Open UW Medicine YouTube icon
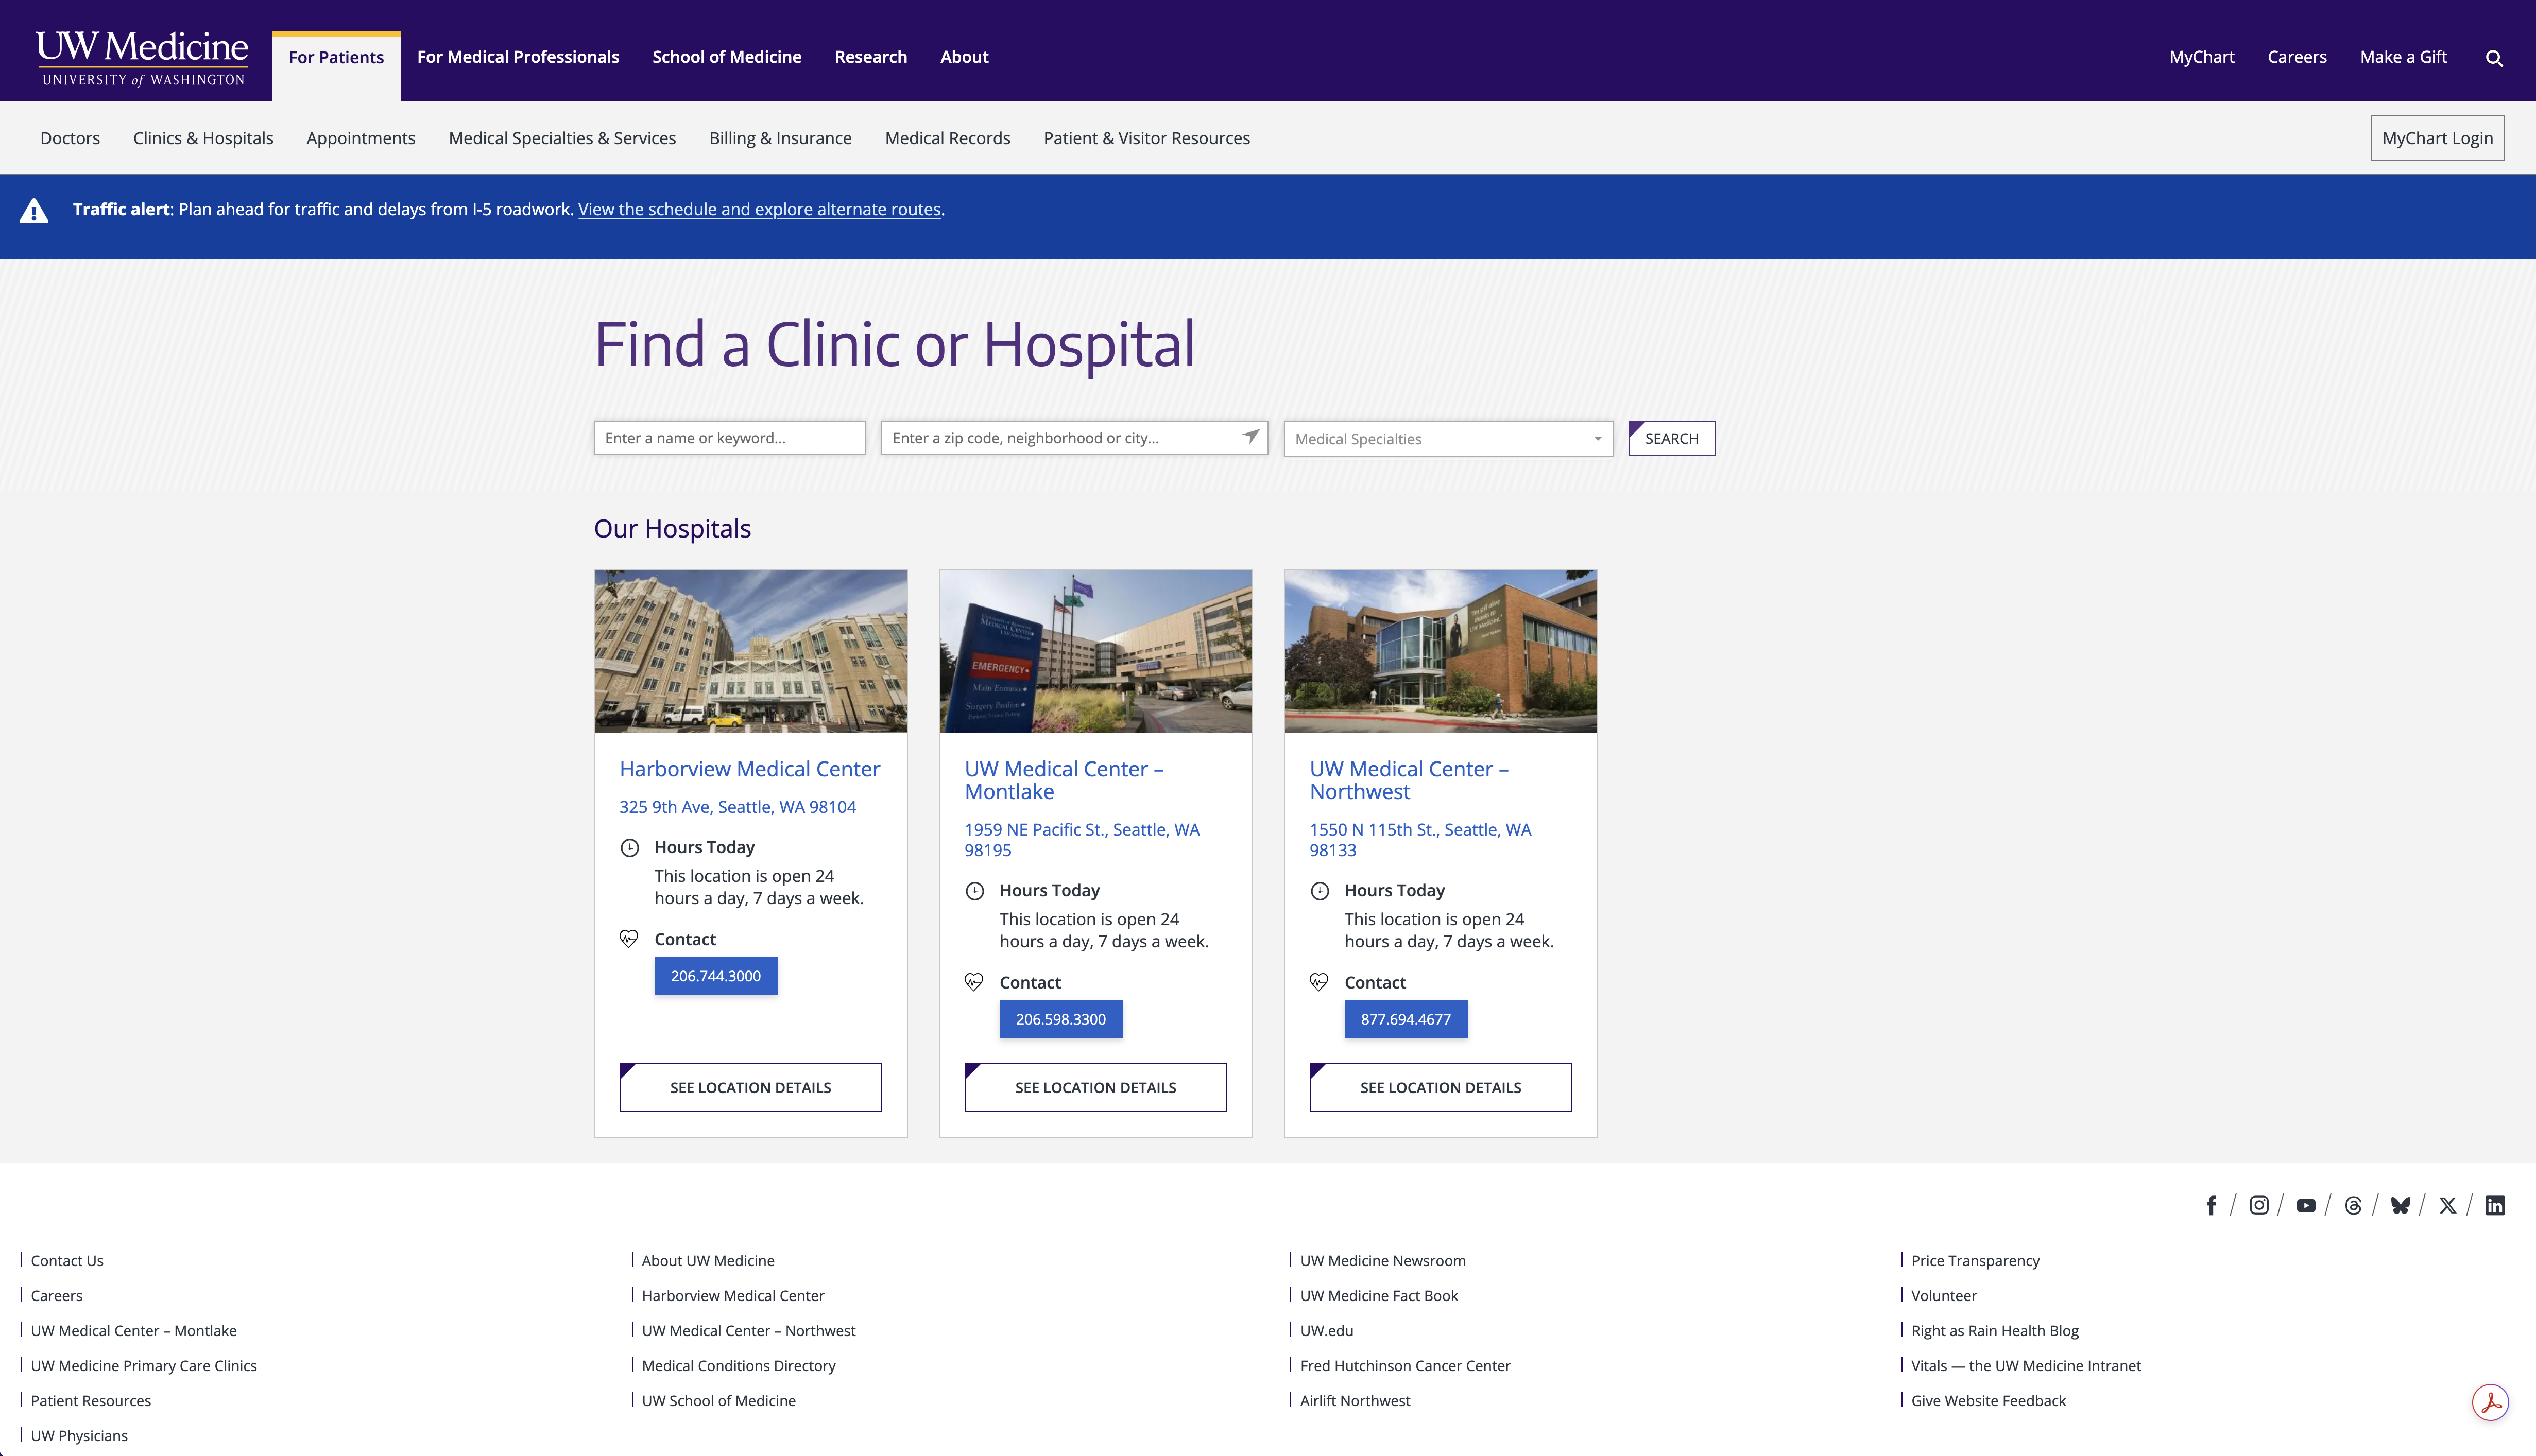 tap(2306, 1205)
